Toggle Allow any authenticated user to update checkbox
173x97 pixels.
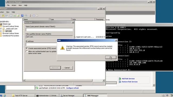point(26,51)
